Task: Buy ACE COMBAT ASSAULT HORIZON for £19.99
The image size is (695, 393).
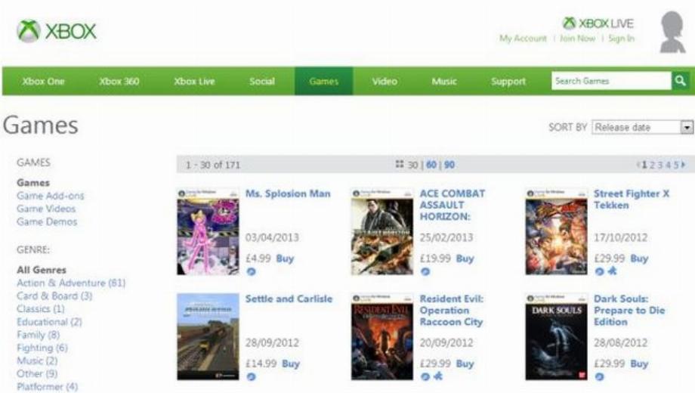Action: [465, 258]
